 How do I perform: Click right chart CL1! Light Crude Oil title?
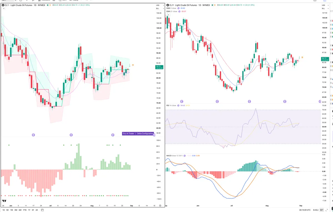(190, 5)
